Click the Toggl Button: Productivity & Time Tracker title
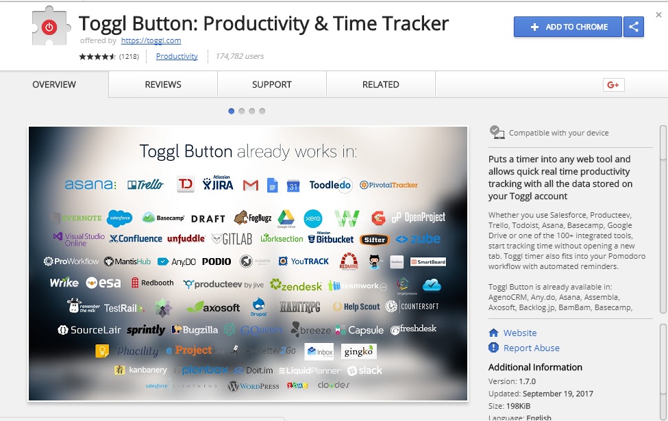Image resolution: width=668 pixels, height=421 pixels. tap(264, 24)
